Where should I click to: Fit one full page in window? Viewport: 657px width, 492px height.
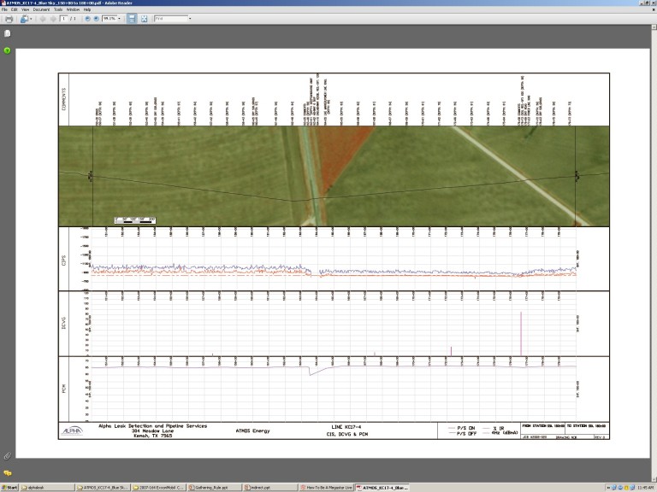[x=144, y=19]
